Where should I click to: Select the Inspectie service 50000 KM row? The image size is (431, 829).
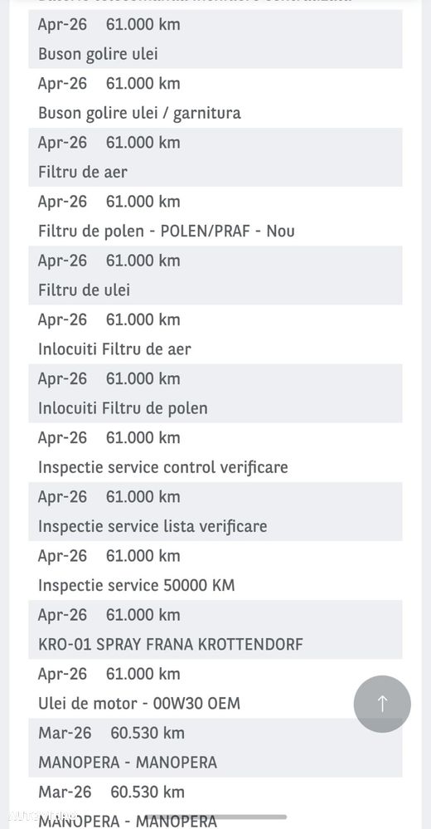click(x=215, y=570)
